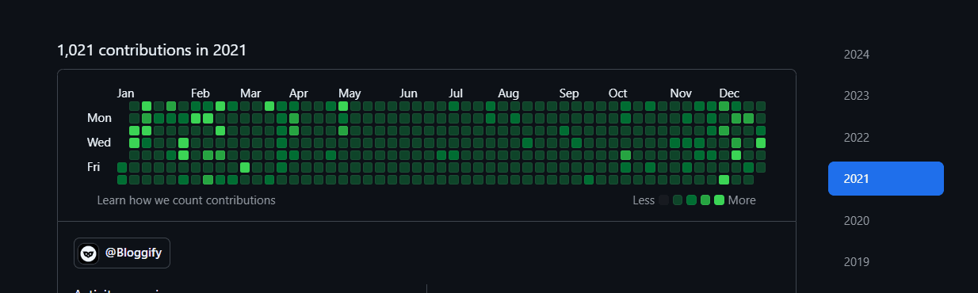This screenshot has height=293, width=978.
Task: Open Learn how we count contributions
Action: [186, 200]
